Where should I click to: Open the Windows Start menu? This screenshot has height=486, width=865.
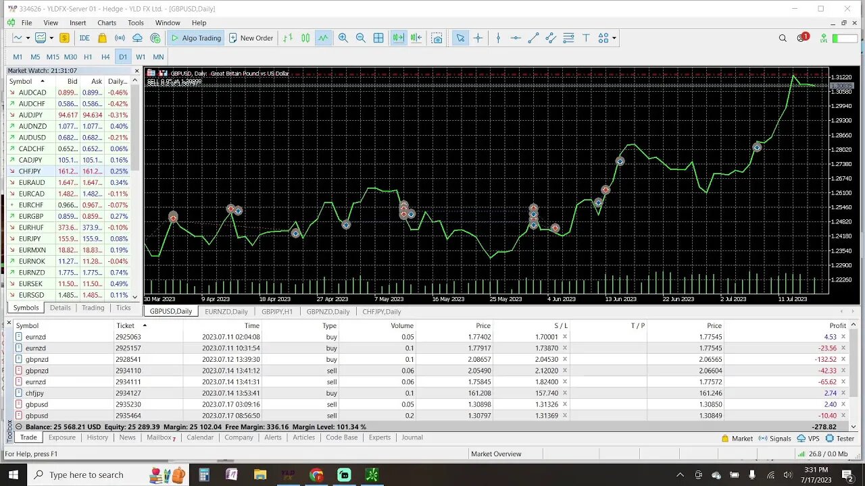click(x=13, y=475)
